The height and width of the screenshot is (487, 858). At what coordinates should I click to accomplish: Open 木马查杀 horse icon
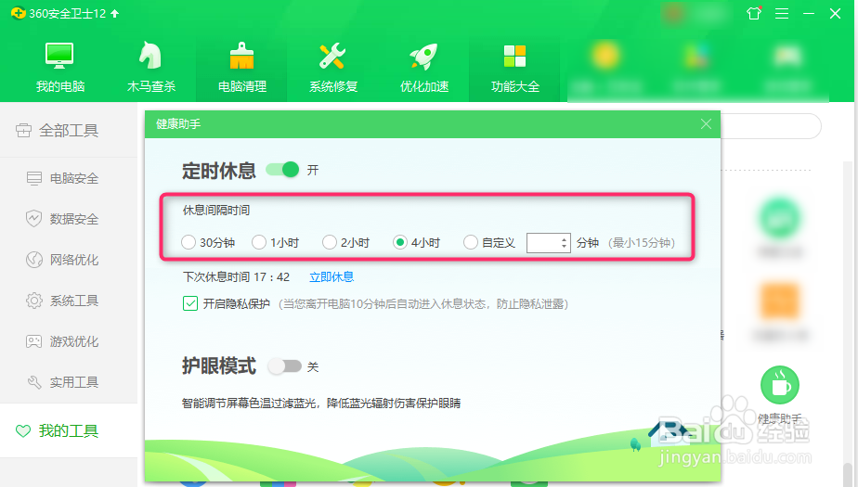(150, 56)
